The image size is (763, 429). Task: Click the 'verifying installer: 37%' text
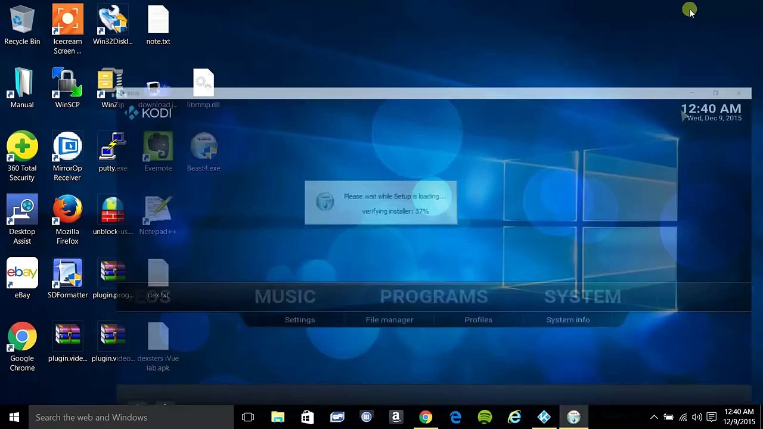coord(395,212)
